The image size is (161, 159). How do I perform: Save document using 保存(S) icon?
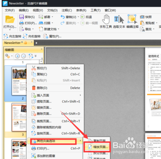coord(21,17)
